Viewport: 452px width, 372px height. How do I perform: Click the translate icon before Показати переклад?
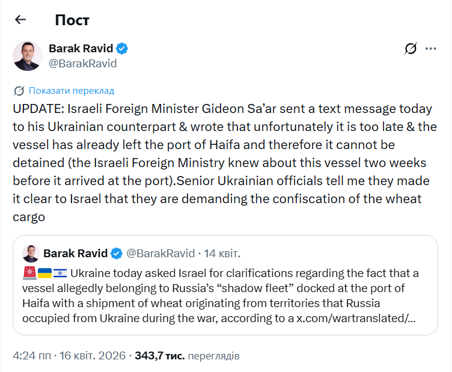pyautogui.click(x=19, y=91)
